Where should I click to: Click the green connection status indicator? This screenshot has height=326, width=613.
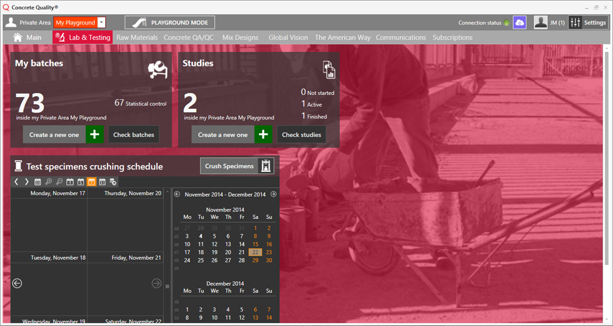click(x=507, y=23)
